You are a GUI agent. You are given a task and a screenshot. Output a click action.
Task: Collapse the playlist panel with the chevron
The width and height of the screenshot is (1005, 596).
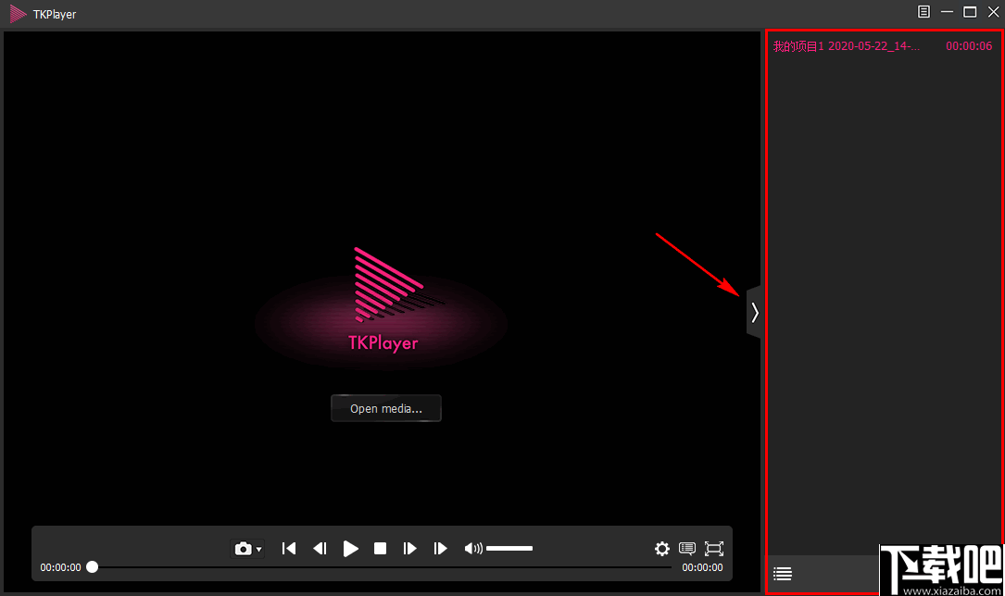(754, 312)
